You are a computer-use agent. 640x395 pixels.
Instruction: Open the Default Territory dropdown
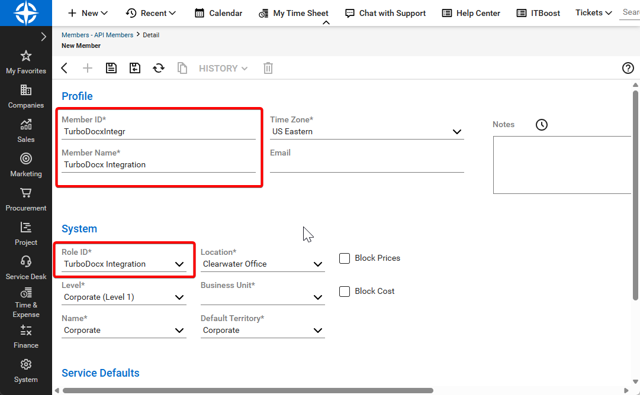pyautogui.click(x=263, y=330)
